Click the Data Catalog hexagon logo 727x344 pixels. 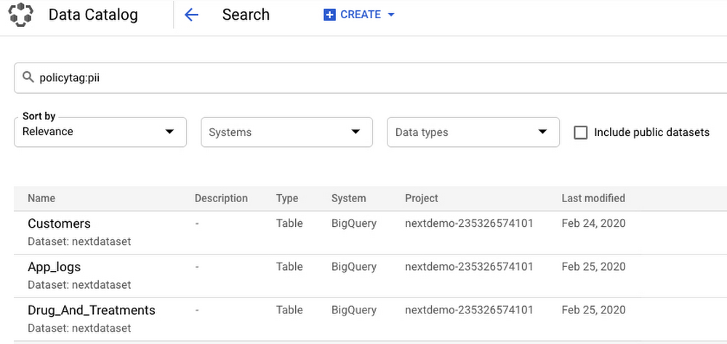coord(21,15)
